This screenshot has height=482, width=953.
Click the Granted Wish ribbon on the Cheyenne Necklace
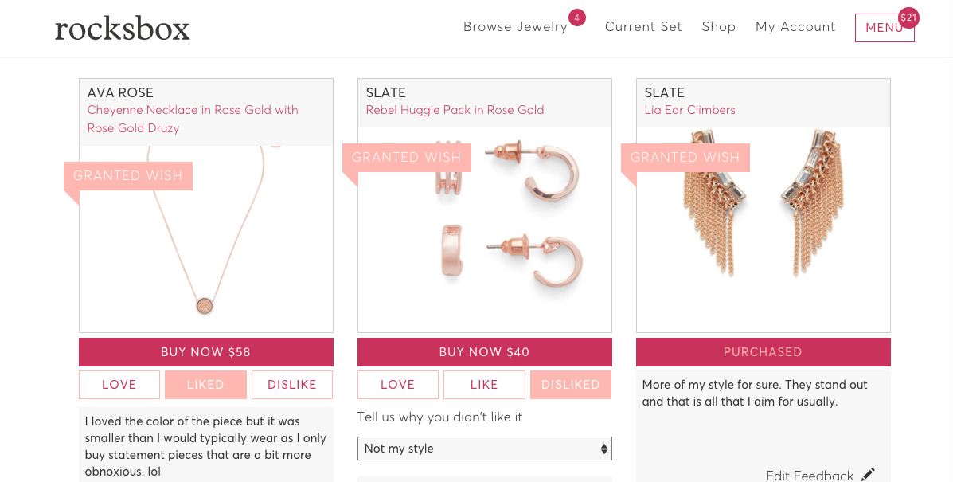128,176
